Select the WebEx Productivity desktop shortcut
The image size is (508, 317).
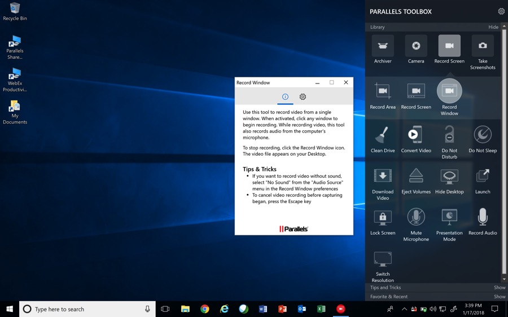tap(15, 80)
